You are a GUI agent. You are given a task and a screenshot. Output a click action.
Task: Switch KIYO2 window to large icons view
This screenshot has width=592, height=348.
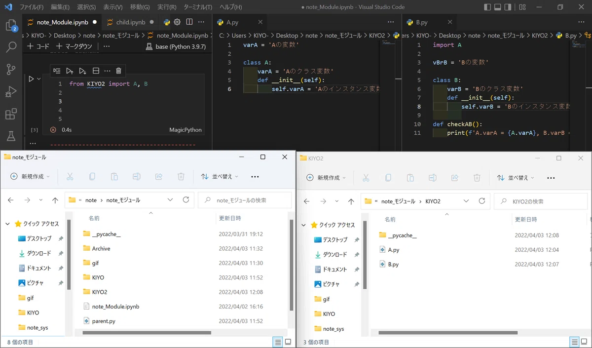tap(584, 342)
